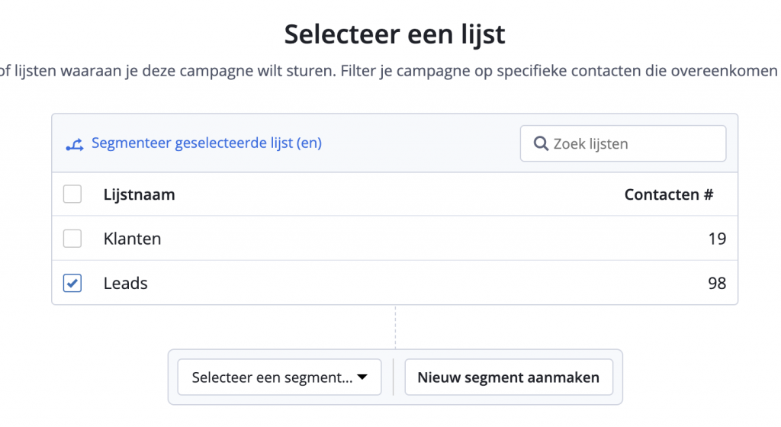Click 'Segmenteer geselecteerde lijst (en)' link
Image resolution: width=781 pixels, height=427 pixels.
point(207,143)
